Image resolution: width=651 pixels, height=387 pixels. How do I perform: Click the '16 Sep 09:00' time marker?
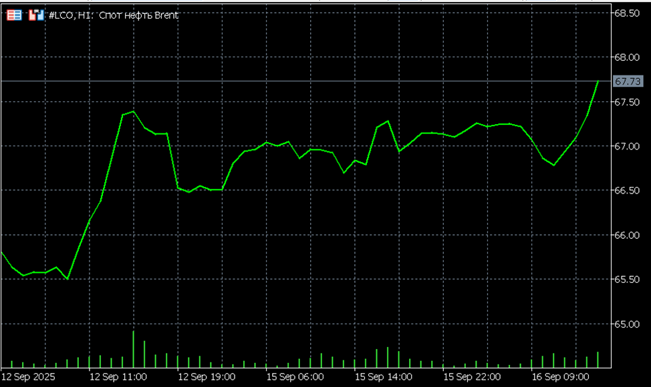coord(560,377)
